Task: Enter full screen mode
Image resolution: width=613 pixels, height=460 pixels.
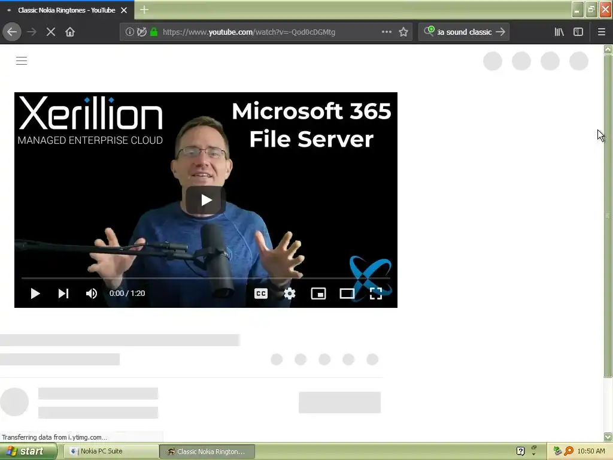Action: coord(376,293)
